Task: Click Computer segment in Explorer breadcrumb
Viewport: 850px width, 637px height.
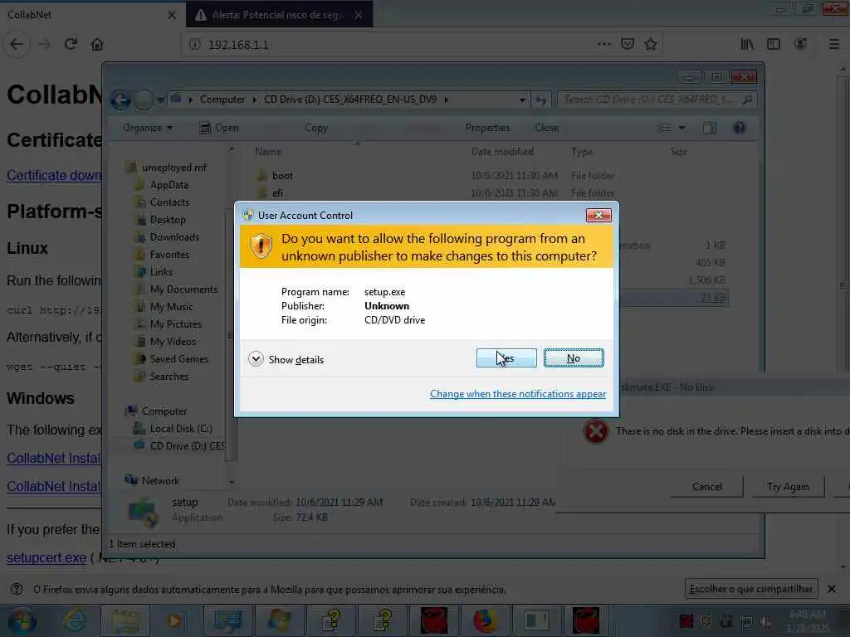Action: coord(222,100)
